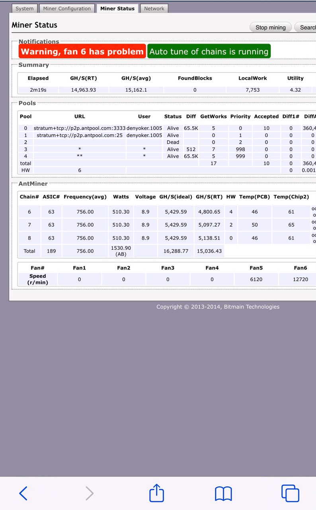This screenshot has height=510, width=316.
Task: Click the partially visible Search button
Action: point(306,27)
